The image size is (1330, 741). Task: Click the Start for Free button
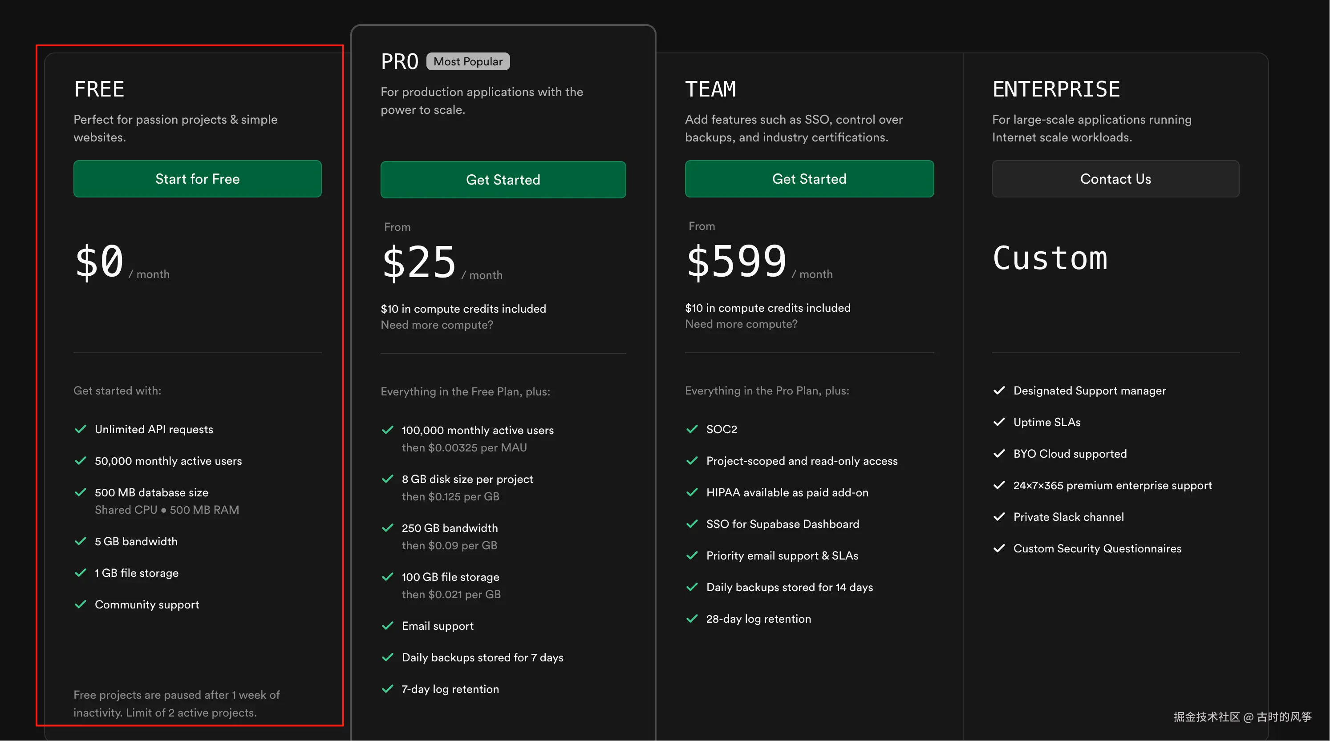tap(197, 178)
